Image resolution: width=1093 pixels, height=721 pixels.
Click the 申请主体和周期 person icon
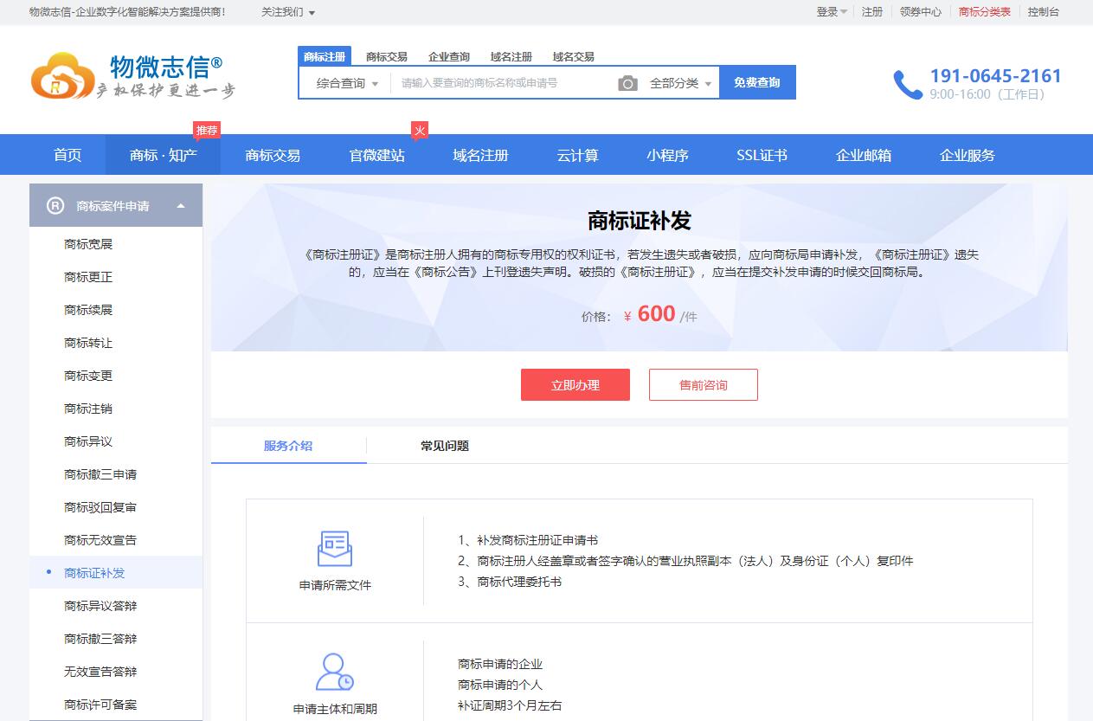(334, 672)
